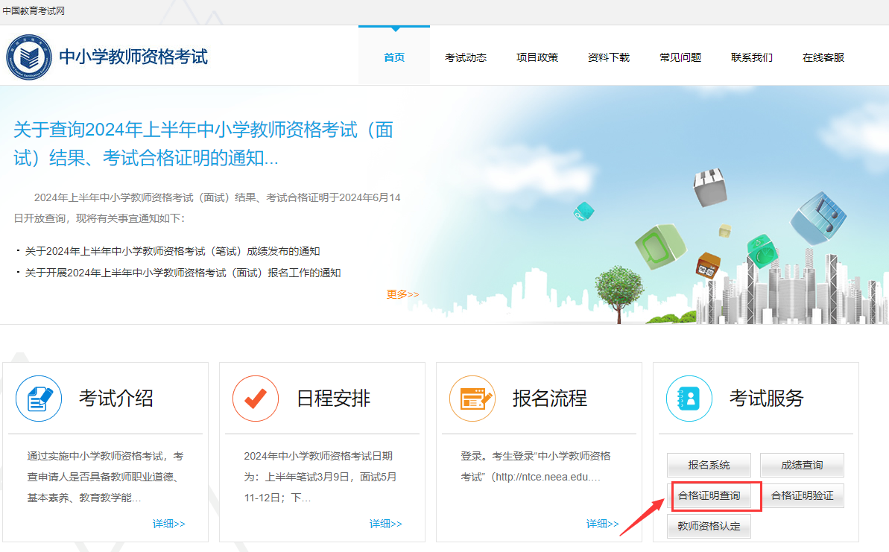Open the 资料下载 section
The width and height of the screenshot is (889, 552).
pyautogui.click(x=608, y=57)
